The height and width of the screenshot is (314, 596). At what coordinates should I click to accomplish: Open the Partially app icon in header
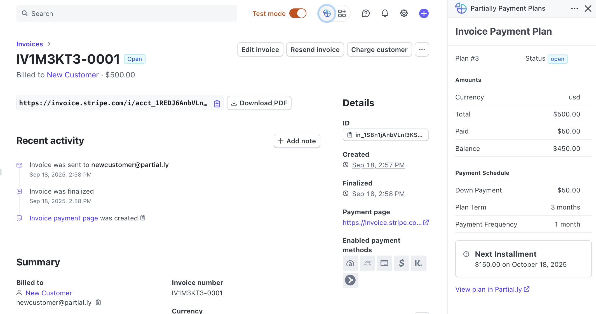pyautogui.click(x=327, y=13)
